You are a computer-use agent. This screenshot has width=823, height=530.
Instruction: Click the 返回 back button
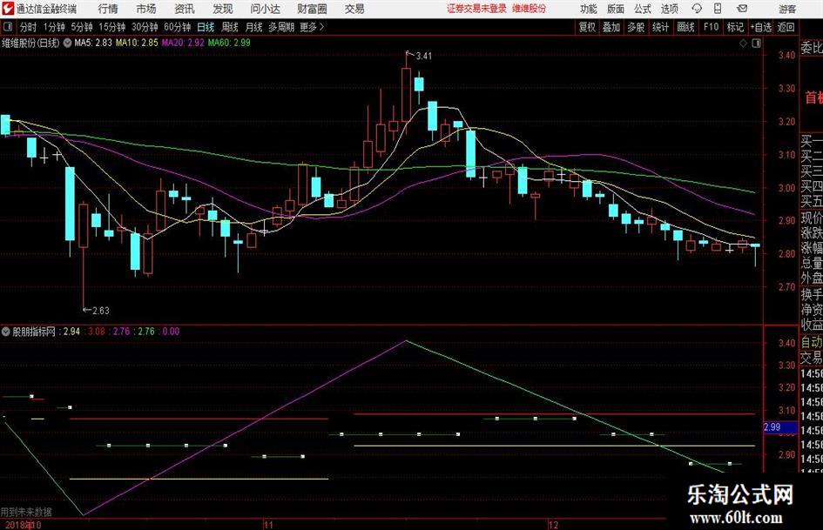click(x=786, y=27)
